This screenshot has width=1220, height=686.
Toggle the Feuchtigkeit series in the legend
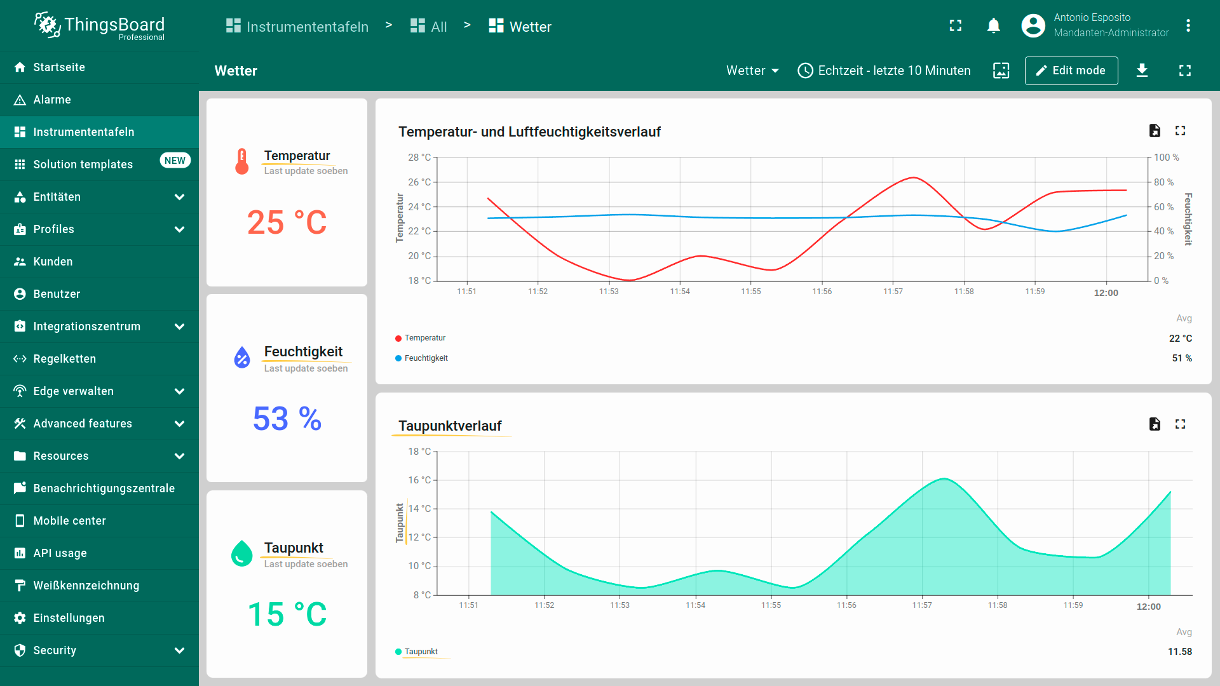426,358
